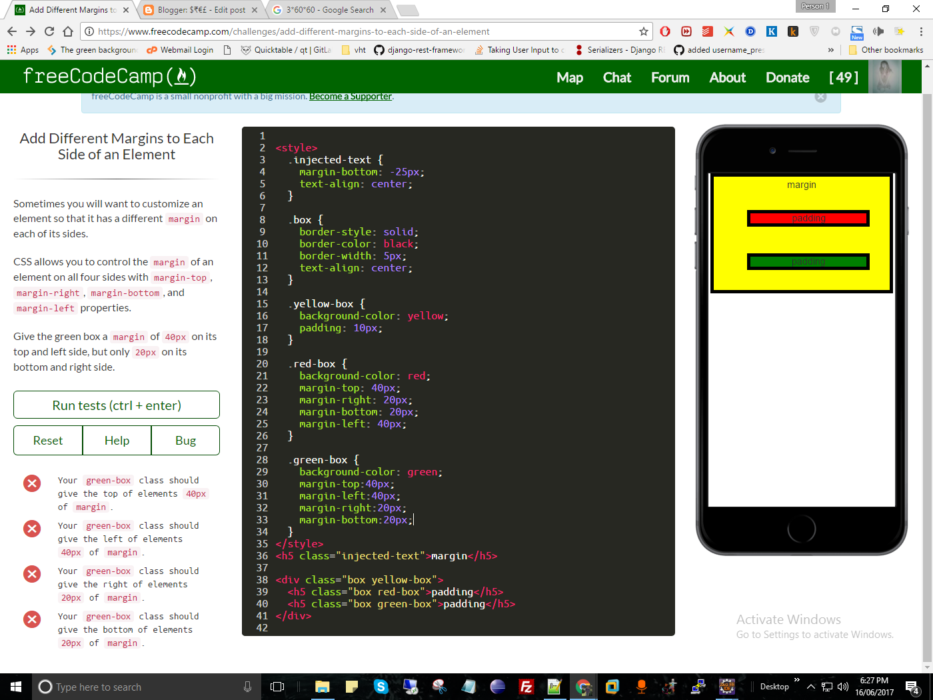Click the Run tests button
The width and height of the screenshot is (933, 700).
tap(116, 405)
